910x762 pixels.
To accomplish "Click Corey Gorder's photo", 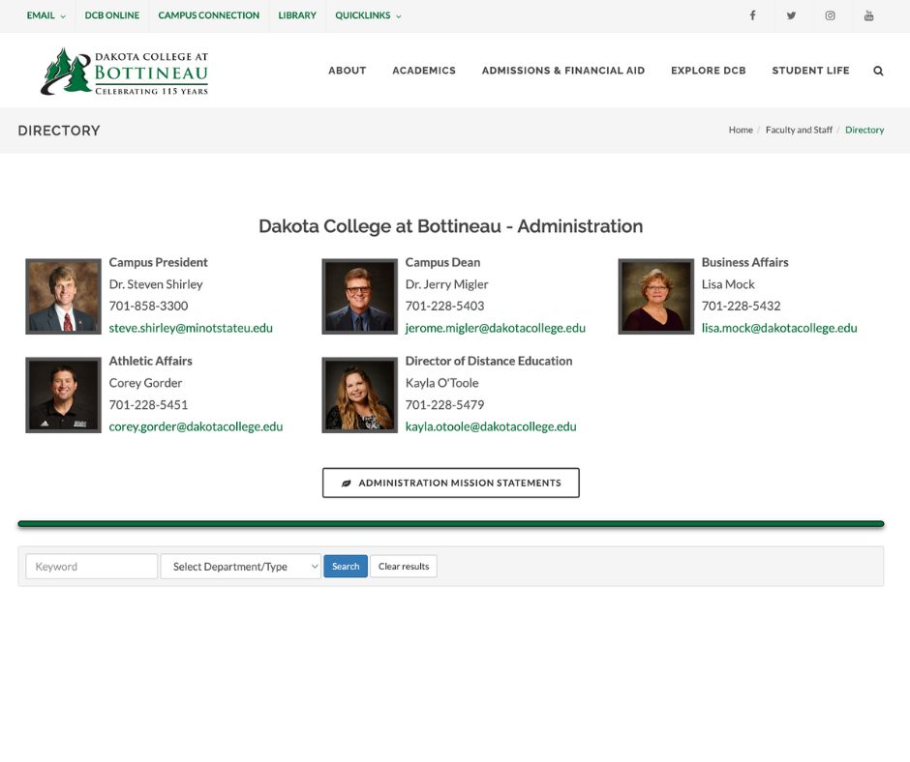I will (63, 396).
